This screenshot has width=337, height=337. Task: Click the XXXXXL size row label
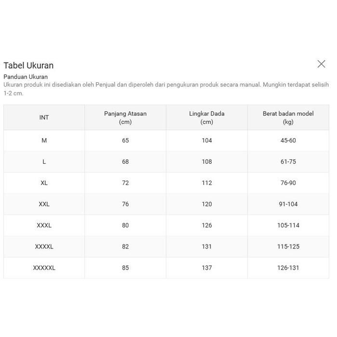44,268
